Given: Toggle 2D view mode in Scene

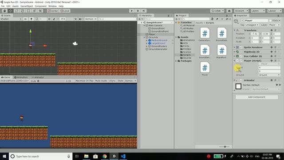Looking at the screenshot, I should (x=26, y=19).
